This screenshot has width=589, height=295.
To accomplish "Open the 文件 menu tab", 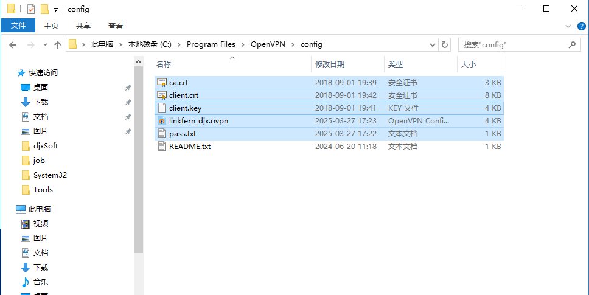I will click(x=18, y=26).
